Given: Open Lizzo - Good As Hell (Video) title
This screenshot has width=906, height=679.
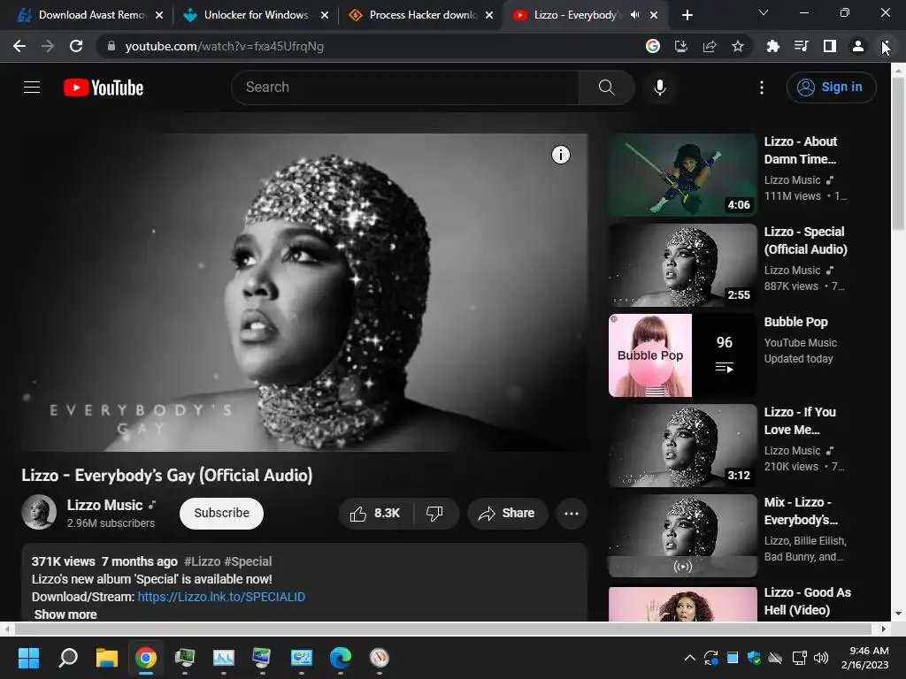Looking at the screenshot, I should [807, 601].
